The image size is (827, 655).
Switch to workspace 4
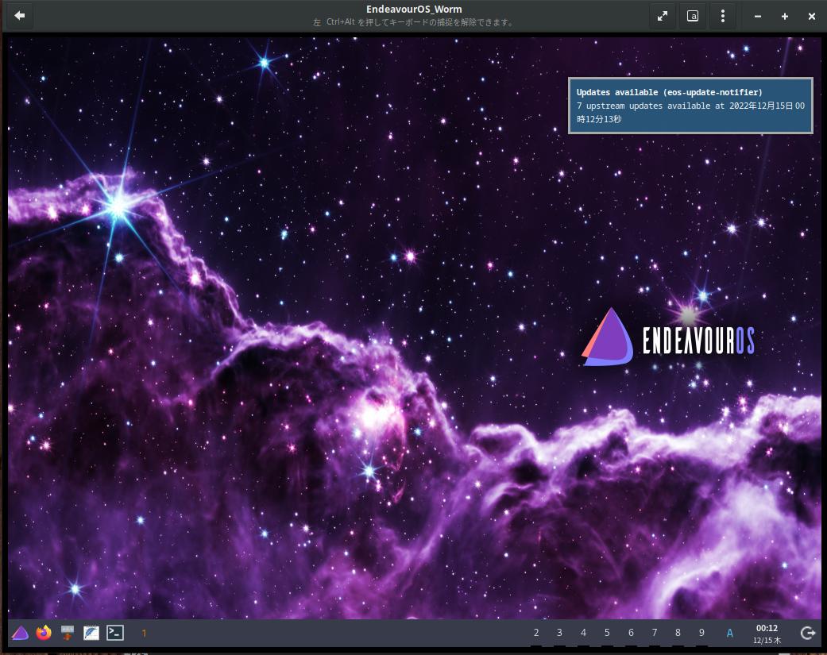click(x=583, y=632)
